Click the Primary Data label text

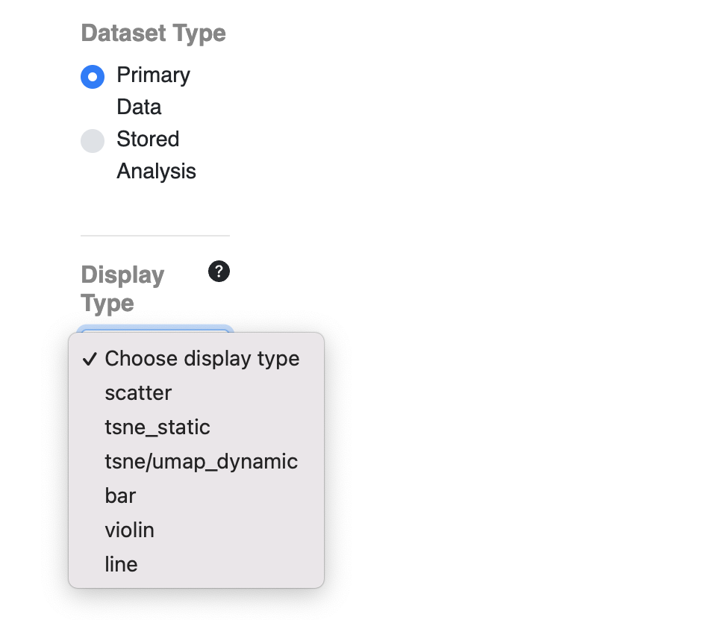[153, 91]
